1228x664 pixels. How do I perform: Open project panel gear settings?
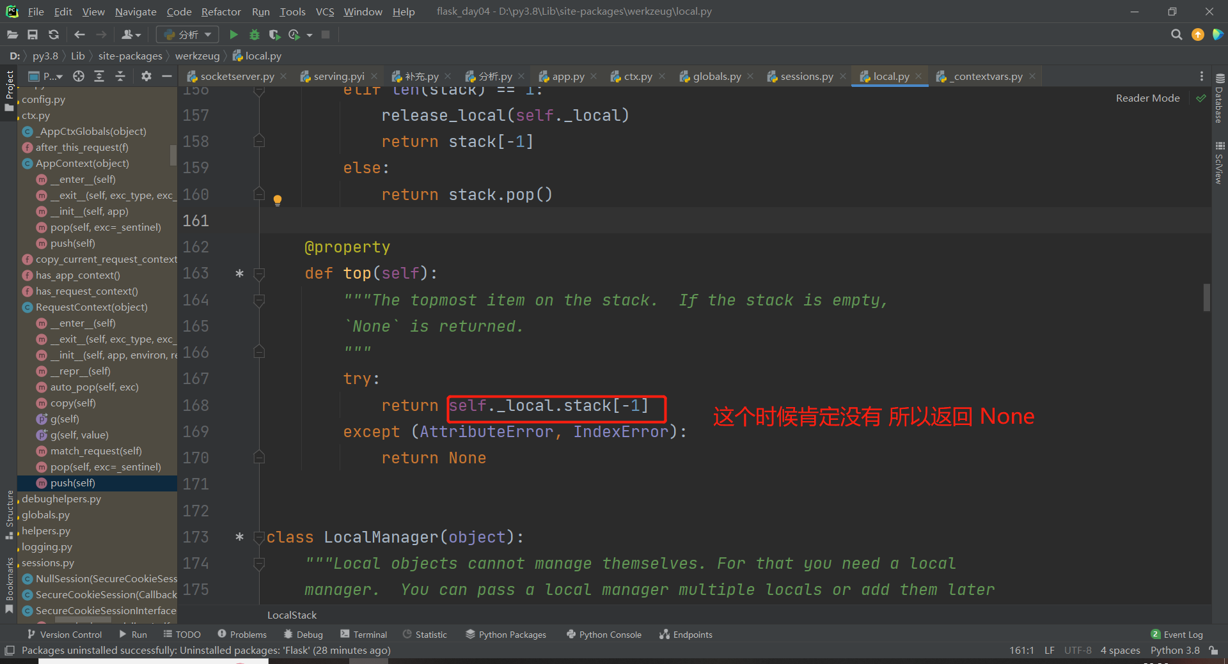(x=146, y=77)
